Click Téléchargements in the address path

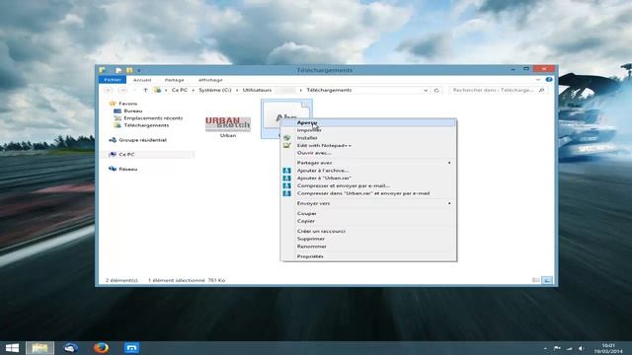tap(329, 90)
